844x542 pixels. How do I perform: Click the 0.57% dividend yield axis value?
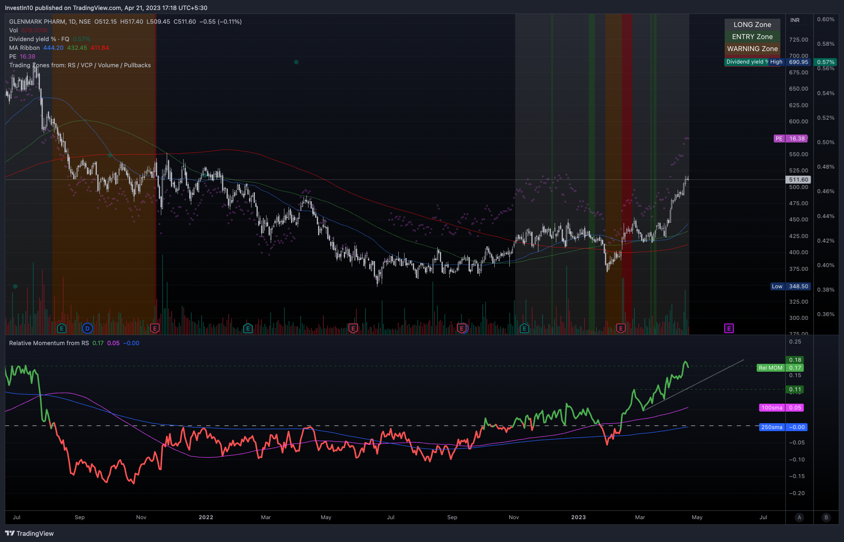pyautogui.click(x=825, y=62)
